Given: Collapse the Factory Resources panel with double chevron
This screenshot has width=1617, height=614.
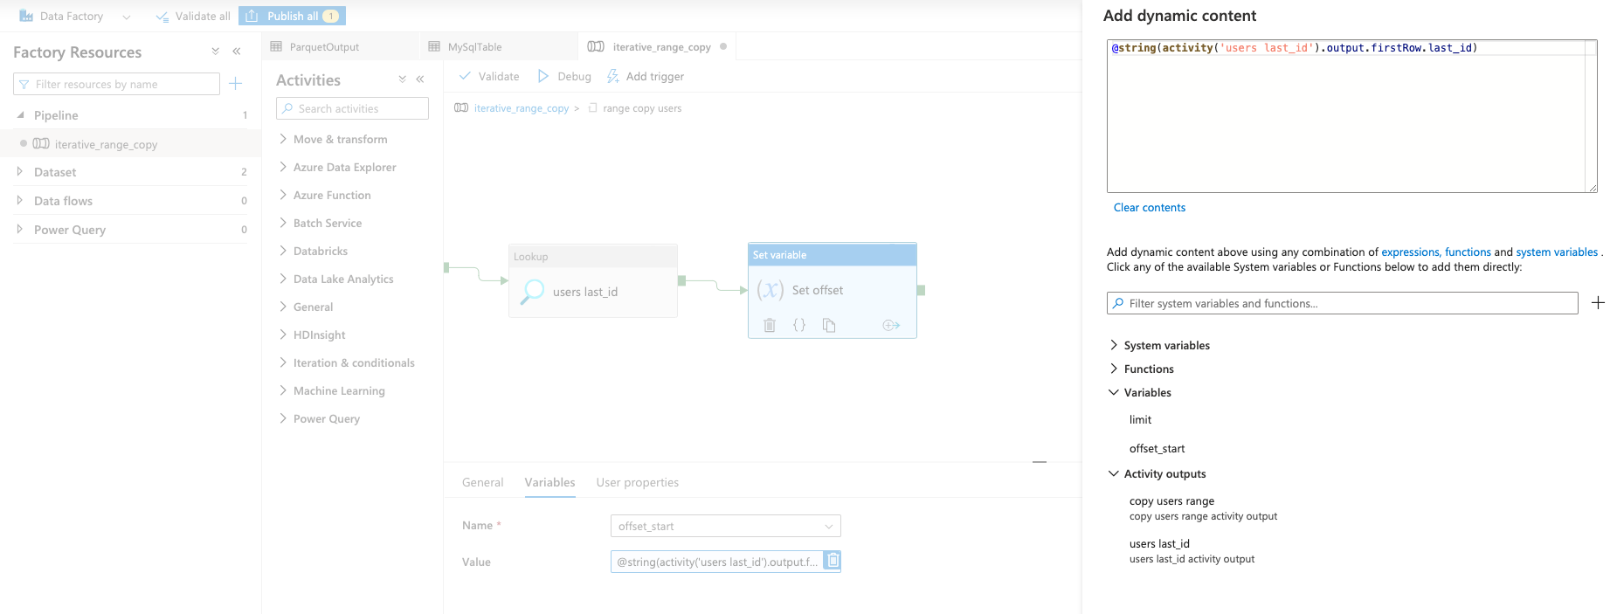Looking at the screenshot, I should [x=237, y=52].
